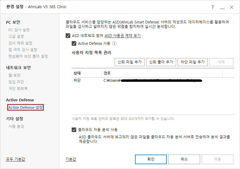240x169 pixels.
Task: Sort list by 상태 column header
Action: 87,73
